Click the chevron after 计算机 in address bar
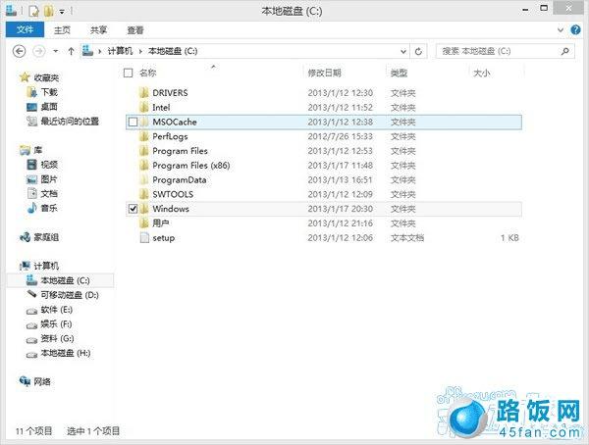 point(140,51)
